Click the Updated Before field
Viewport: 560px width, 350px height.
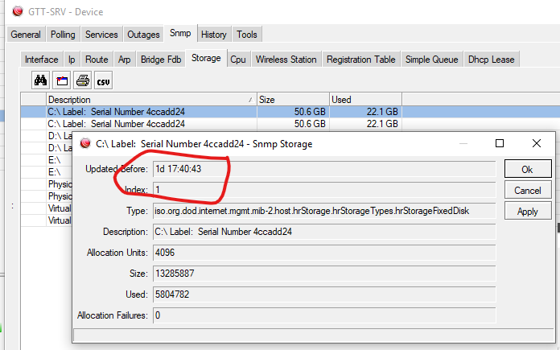tap(324, 169)
